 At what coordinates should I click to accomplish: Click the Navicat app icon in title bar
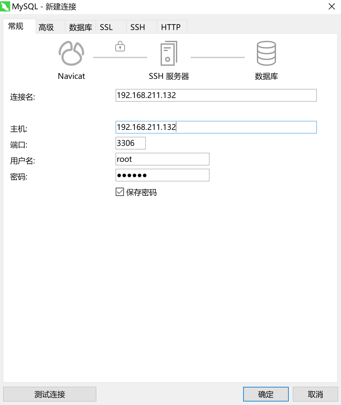point(5,7)
